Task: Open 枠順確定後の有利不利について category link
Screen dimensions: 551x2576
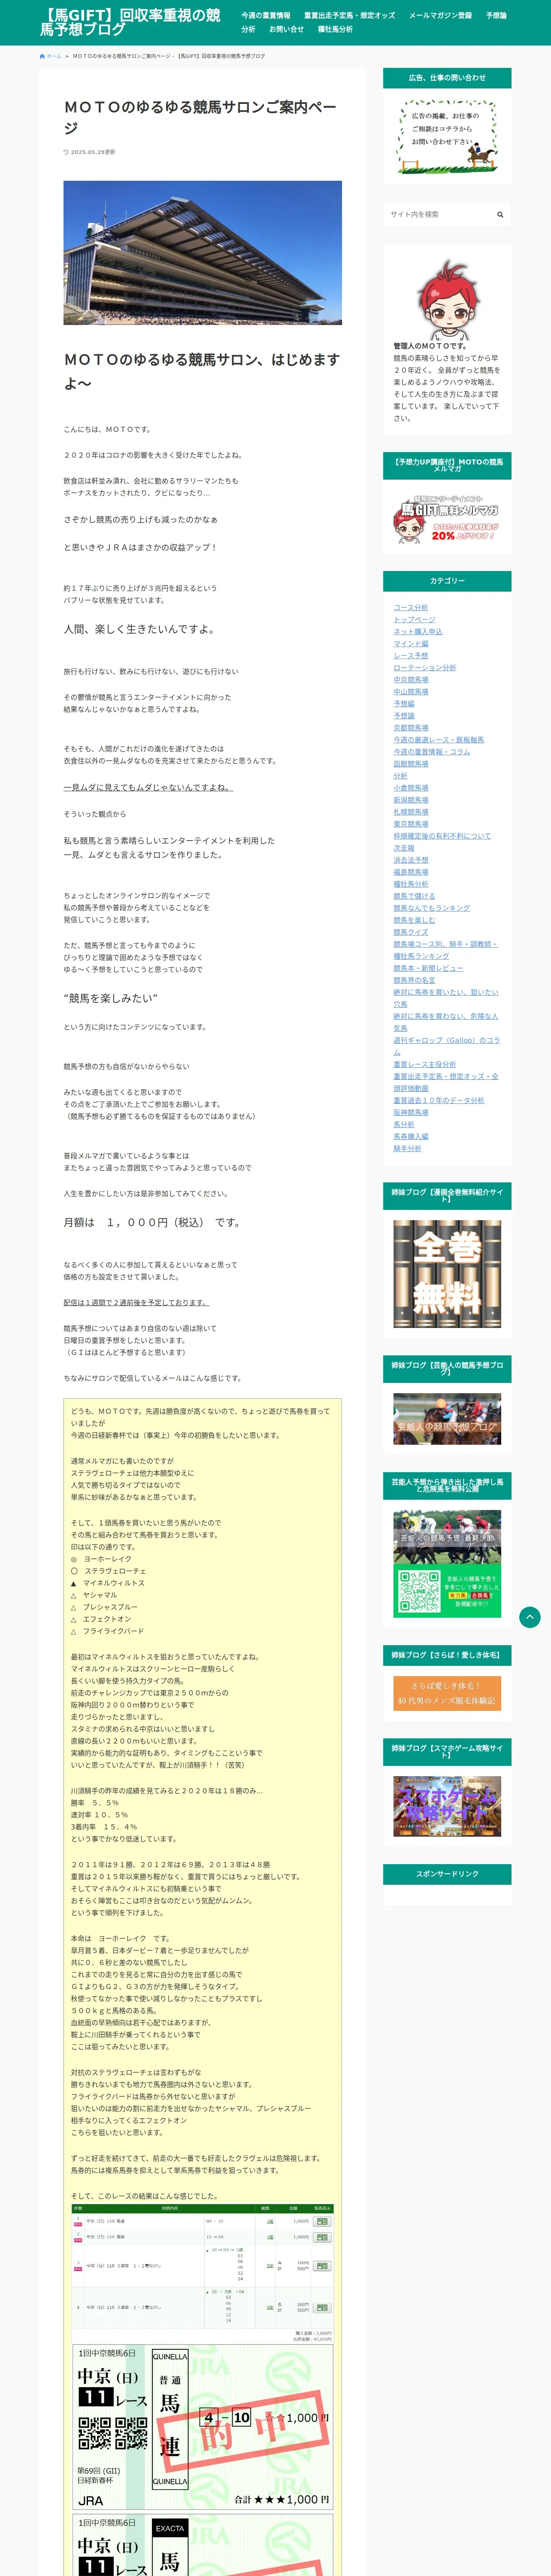Action: click(442, 836)
